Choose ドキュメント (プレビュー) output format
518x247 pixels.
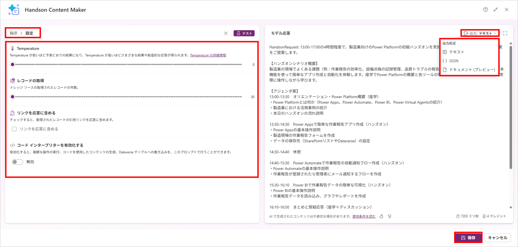coord(472,70)
